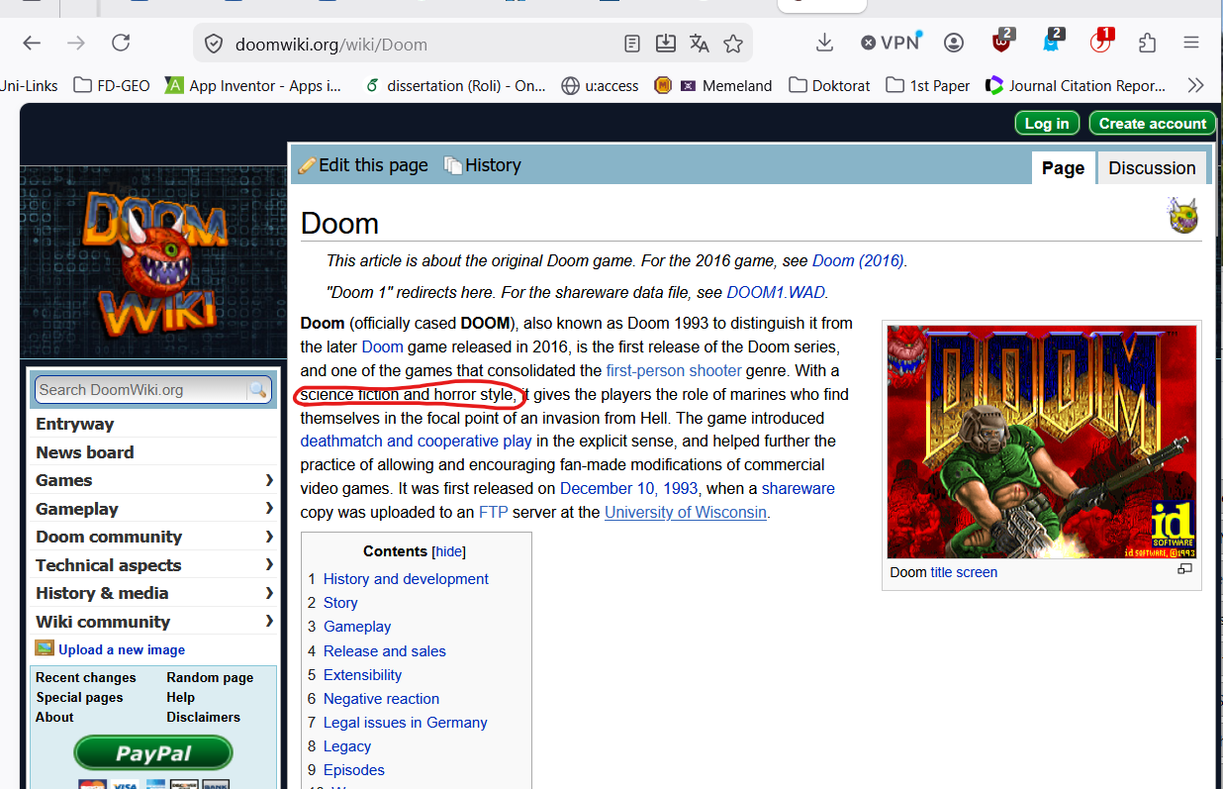Image resolution: width=1223 pixels, height=789 pixels.
Task: Show more bookmarks with the double chevron
Action: click(x=1196, y=86)
